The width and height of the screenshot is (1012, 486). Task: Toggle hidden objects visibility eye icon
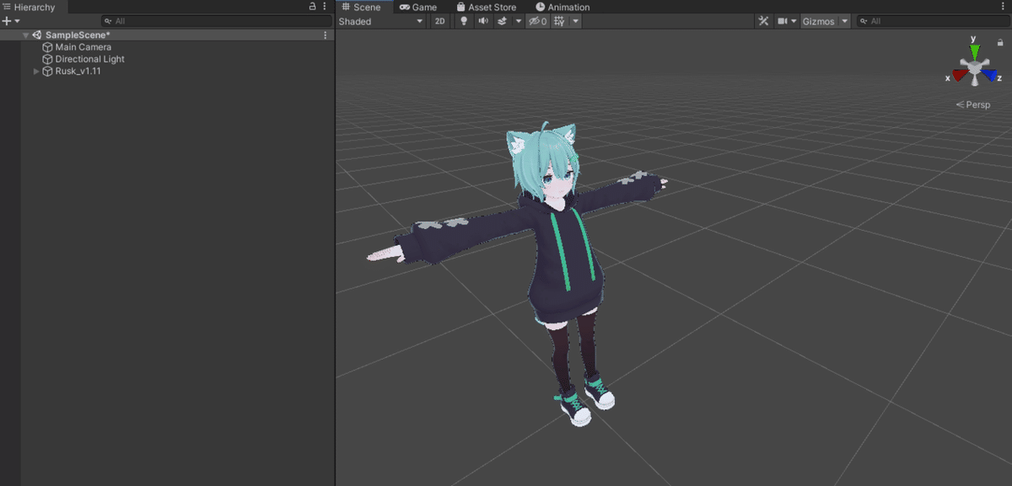537,21
